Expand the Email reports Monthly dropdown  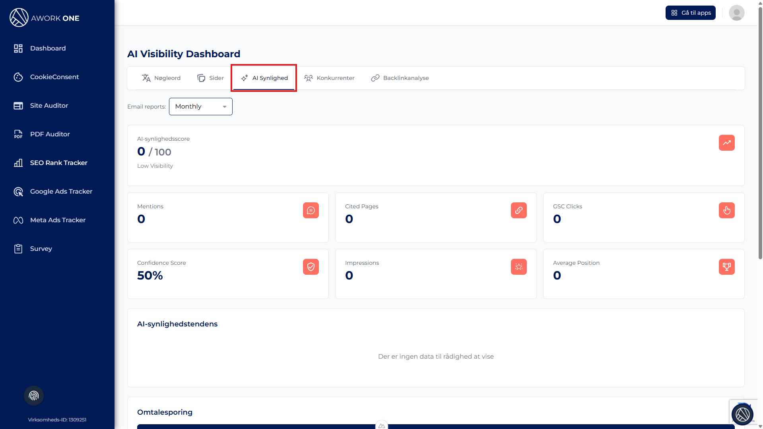tap(200, 107)
